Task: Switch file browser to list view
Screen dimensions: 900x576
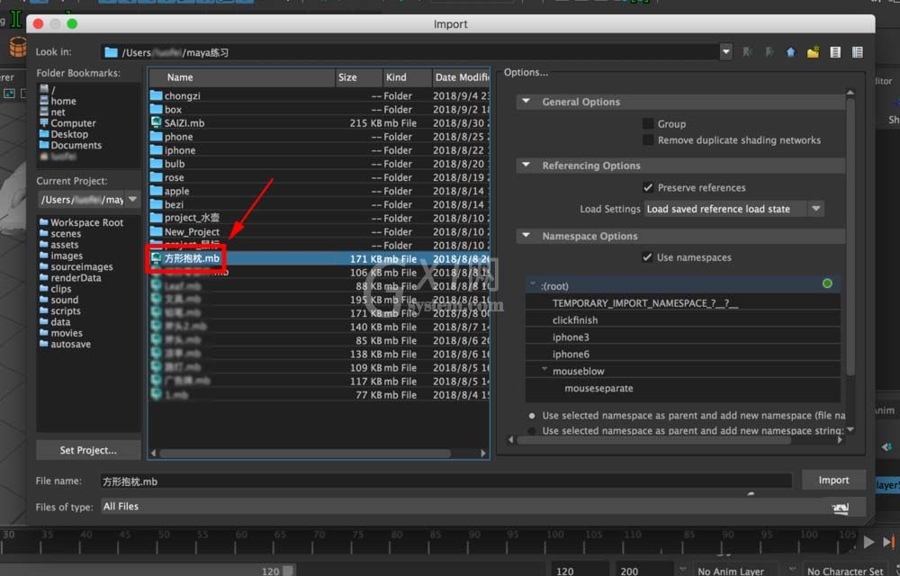Action: point(835,52)
